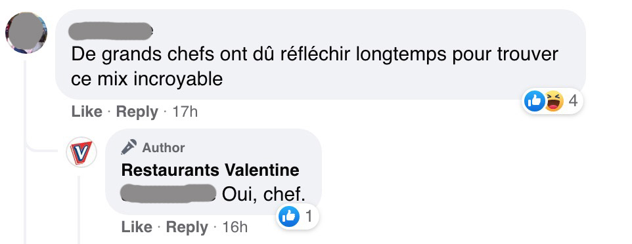This screenshot has width=632, height=244.
Task: Open the blurred mention before 'Oui, chef.'
Action: click(x=169, y=193)
